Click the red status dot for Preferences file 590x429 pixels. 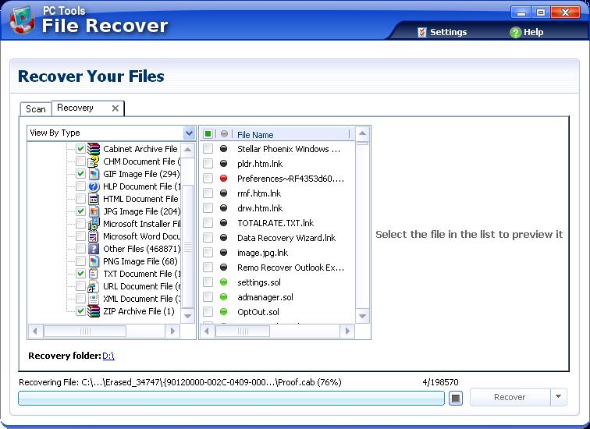224,179
